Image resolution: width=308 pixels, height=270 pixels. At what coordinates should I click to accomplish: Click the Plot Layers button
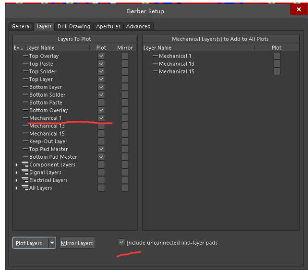[x=30, y=243]
